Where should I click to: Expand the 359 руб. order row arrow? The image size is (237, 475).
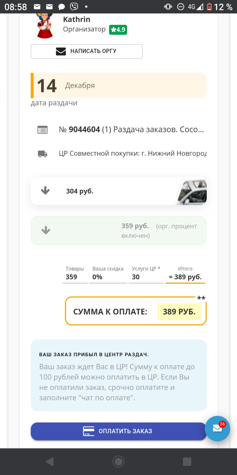point(46,230)
